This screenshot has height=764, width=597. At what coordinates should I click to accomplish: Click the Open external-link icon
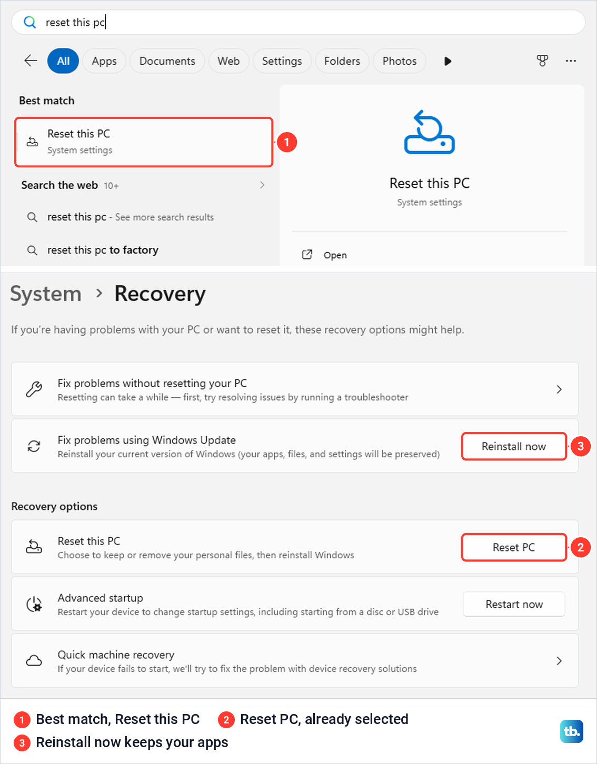click(x=307, y=255)
